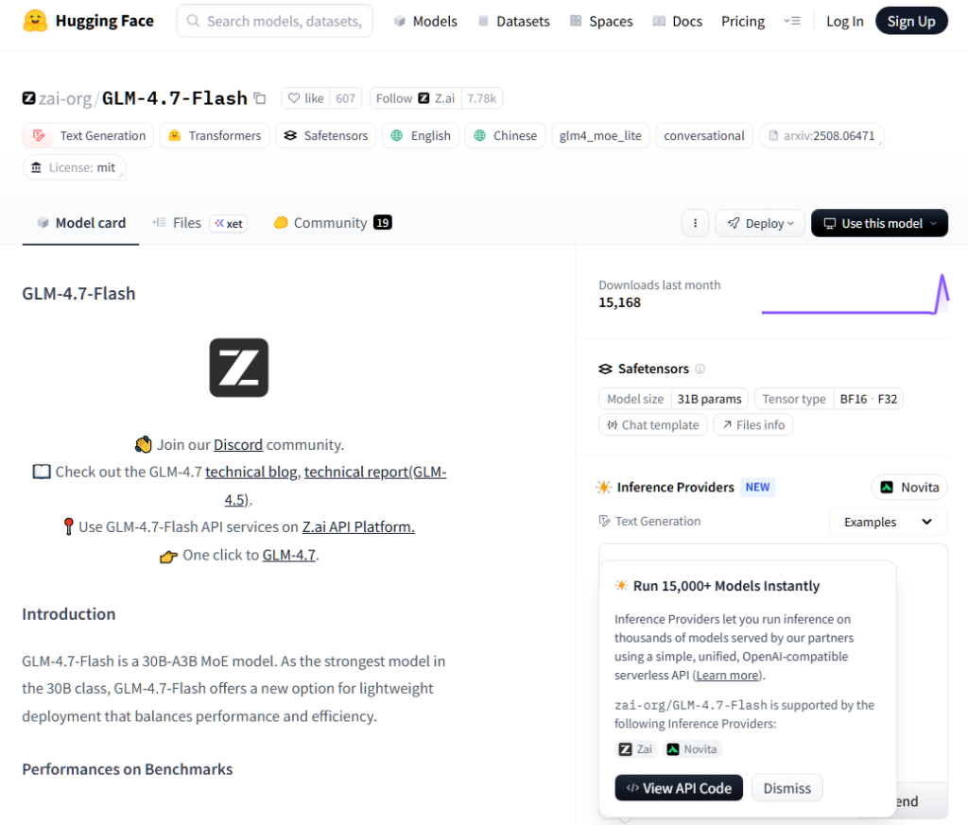
Task: Click the Safetensors info icon
Action: pyautogui.click(x=700, y=370)
